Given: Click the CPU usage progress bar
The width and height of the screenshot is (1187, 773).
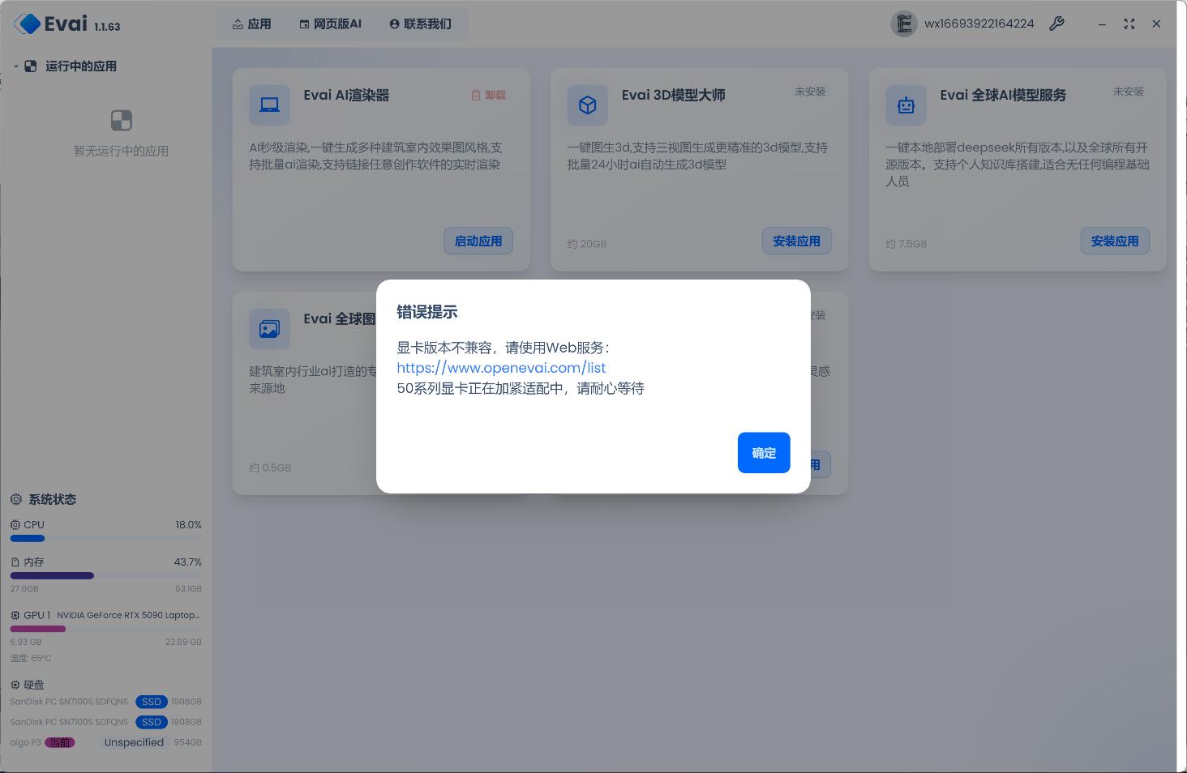Looking at the screenshot, I should coord(105,538).
